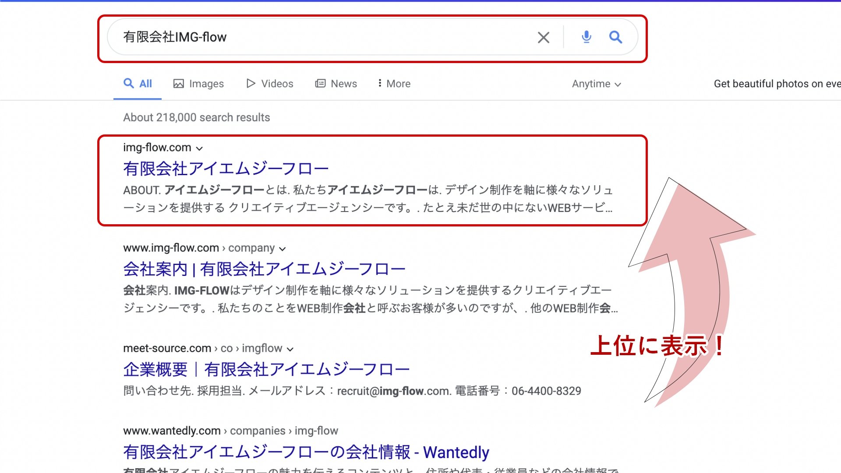Screen dimensions: 841x473
Task: Click inside the search input field
Action: pos(307,37)
